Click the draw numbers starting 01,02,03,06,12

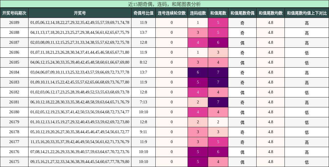pyautogui.click(x=80, y=92)
